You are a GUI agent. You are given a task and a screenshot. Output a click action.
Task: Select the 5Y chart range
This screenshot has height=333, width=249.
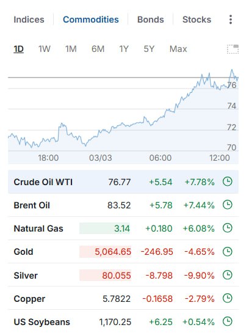click(x=149, y=49)
